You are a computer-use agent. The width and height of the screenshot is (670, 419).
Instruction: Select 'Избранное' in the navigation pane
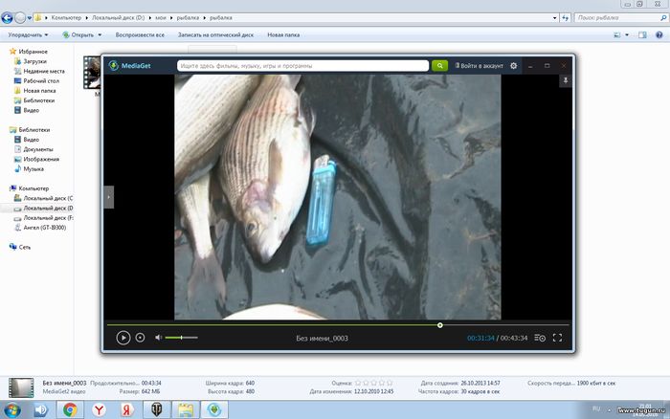point(29,52)
